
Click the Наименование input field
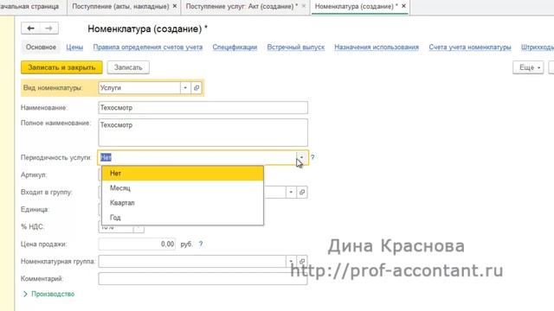203,107
